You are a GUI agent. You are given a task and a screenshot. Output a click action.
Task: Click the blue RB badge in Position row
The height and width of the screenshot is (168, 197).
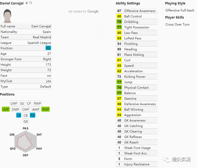click(x=48, y=48)
